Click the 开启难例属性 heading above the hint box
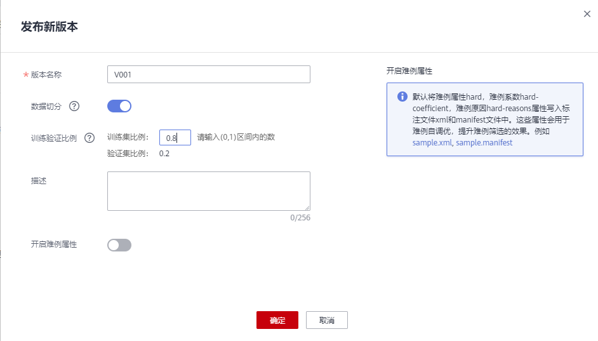 coord(409,71)
